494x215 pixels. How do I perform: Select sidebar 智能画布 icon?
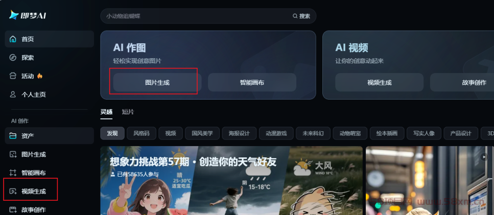click(13, 173)
